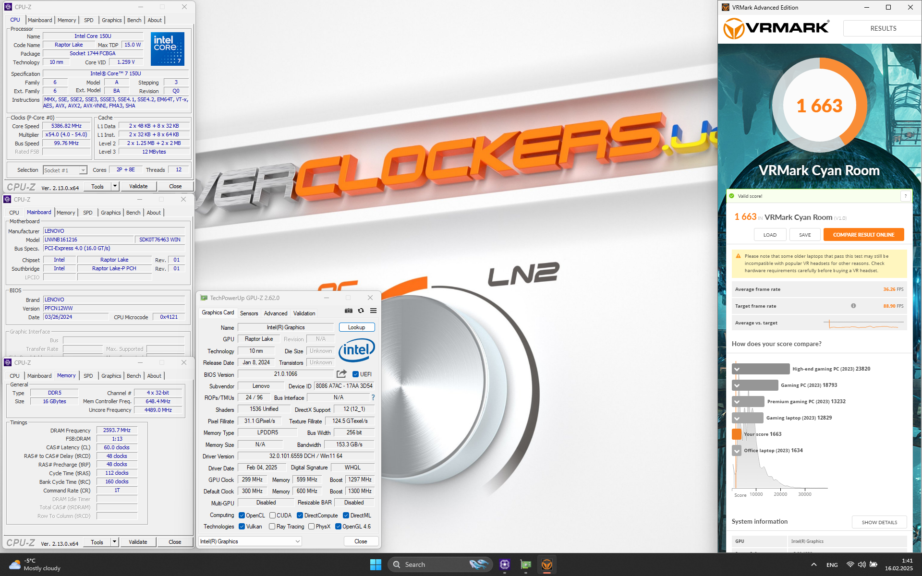This screenshot has height=576, width=922.
Task: Click the Lookup button in GPU-Z
Action: 356,327
